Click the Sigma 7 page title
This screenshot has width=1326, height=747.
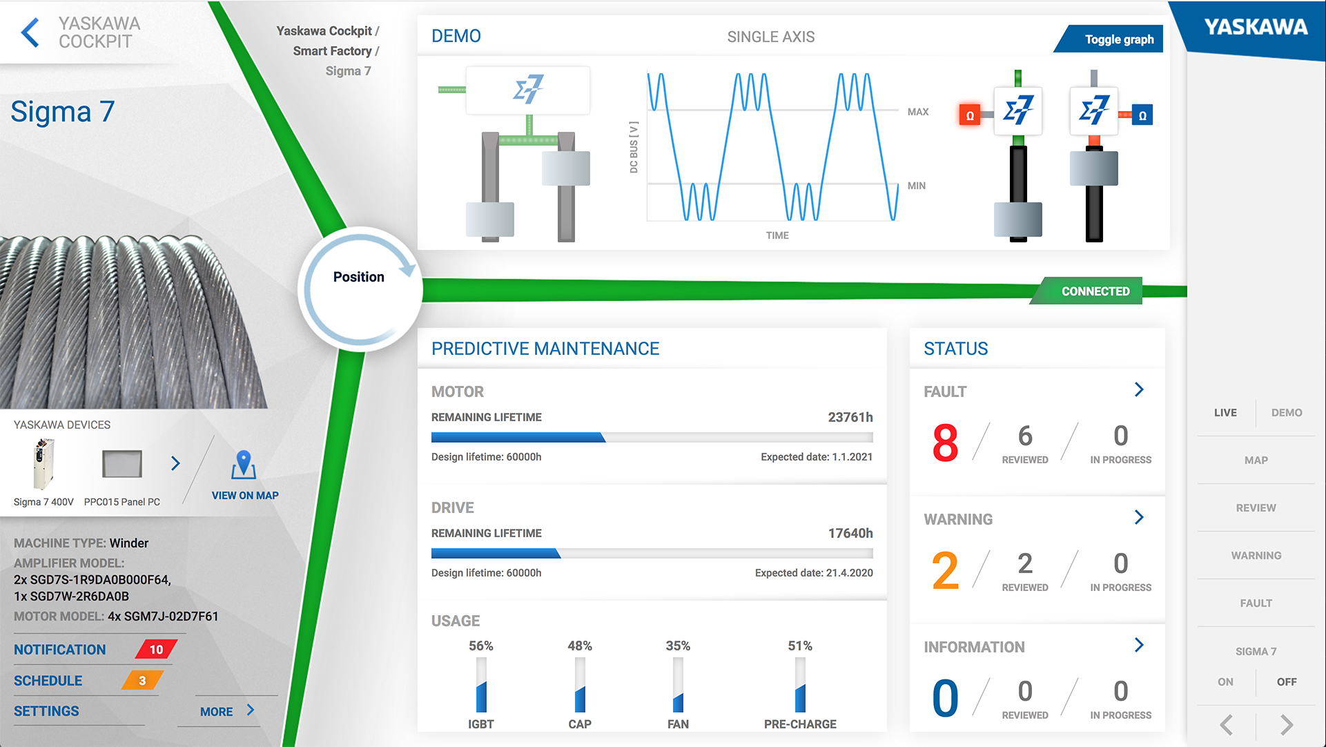tap(63, 112)
